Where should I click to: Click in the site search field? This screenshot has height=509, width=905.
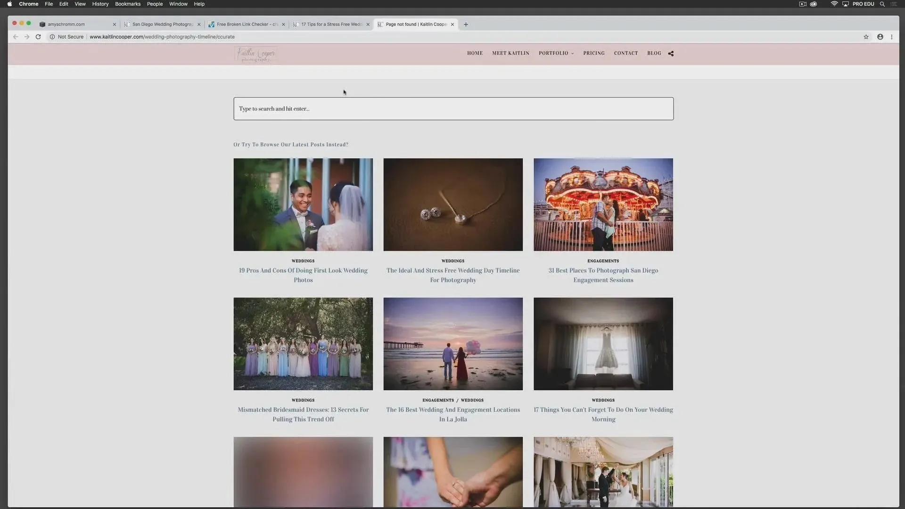[453, 109]
